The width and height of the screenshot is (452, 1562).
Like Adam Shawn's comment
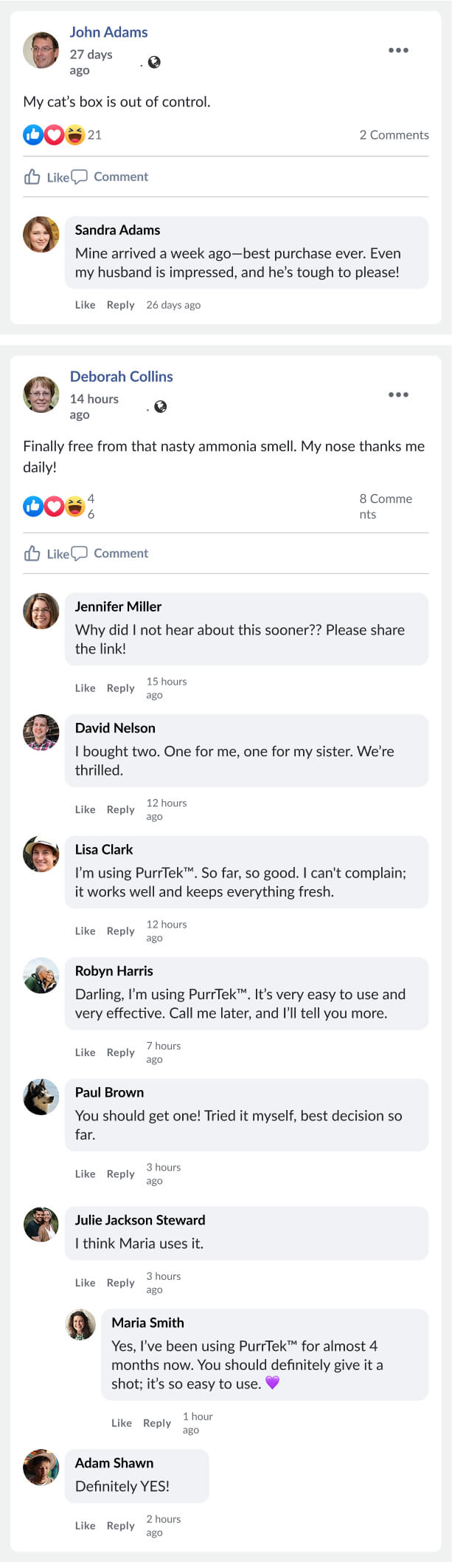pos(85,1525)
